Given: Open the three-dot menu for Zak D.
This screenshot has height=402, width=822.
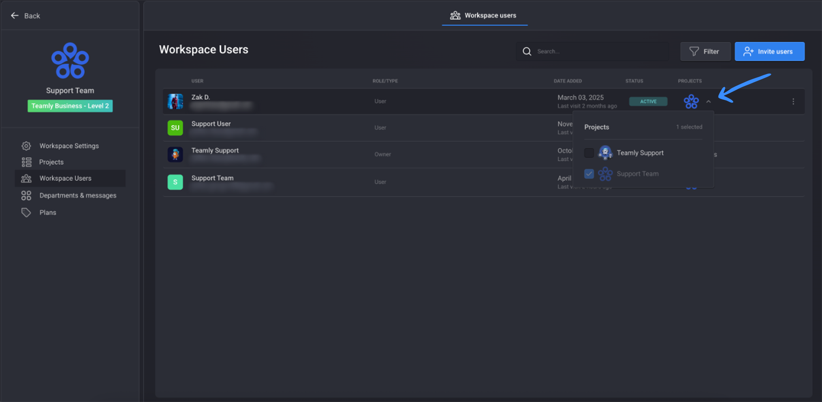Looking at the screenshot, I should [793, 102].
